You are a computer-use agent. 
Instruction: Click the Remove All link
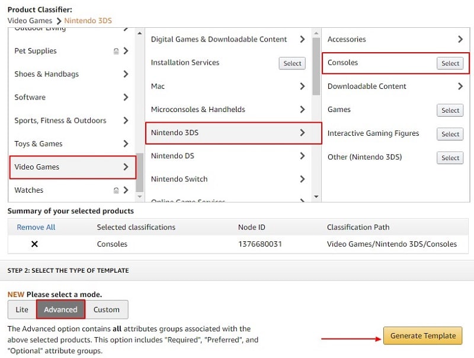(x=36, y=228)
